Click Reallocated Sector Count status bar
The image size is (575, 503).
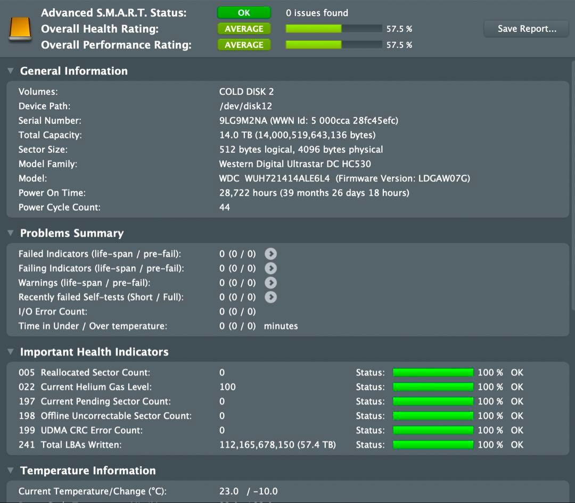pyautogui.click(x=432, y=372)
